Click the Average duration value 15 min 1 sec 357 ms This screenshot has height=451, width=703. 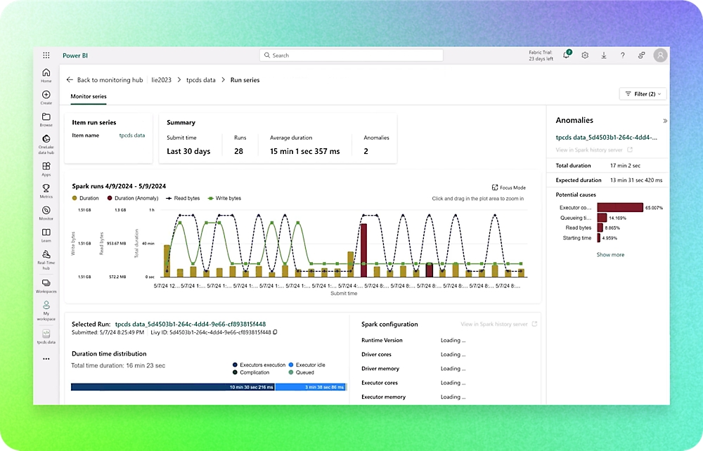[305, 151]
